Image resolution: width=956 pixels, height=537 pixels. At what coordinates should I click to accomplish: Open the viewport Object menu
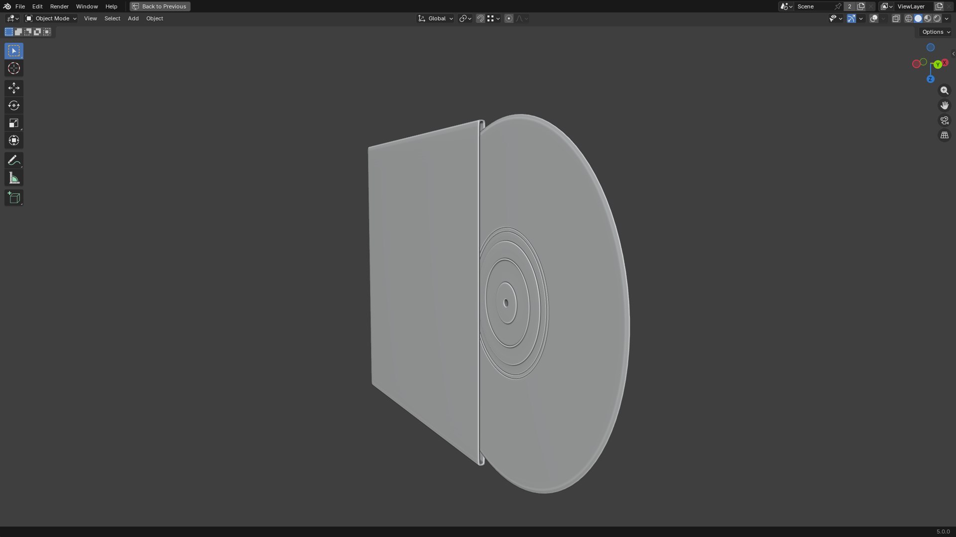(x=154, y=18)
